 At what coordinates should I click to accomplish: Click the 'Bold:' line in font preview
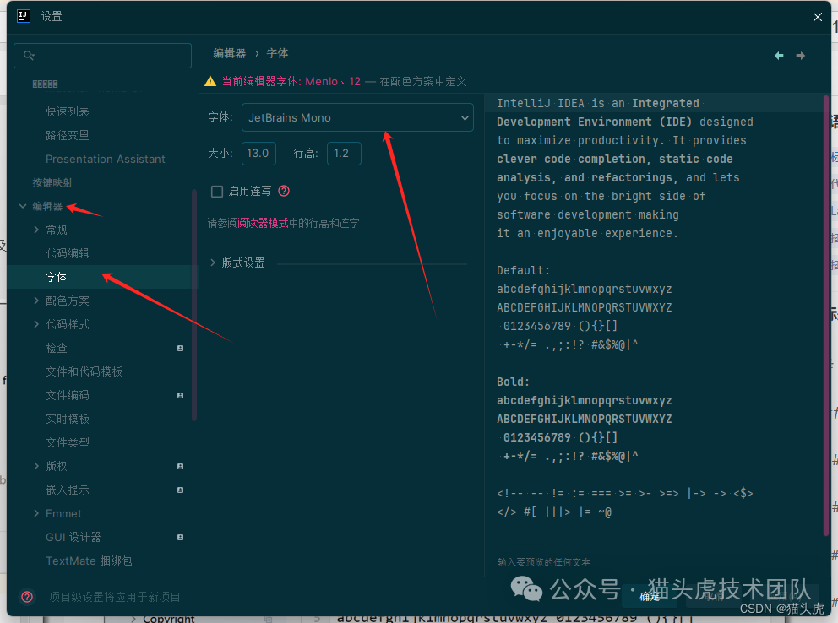pos(513,382)
